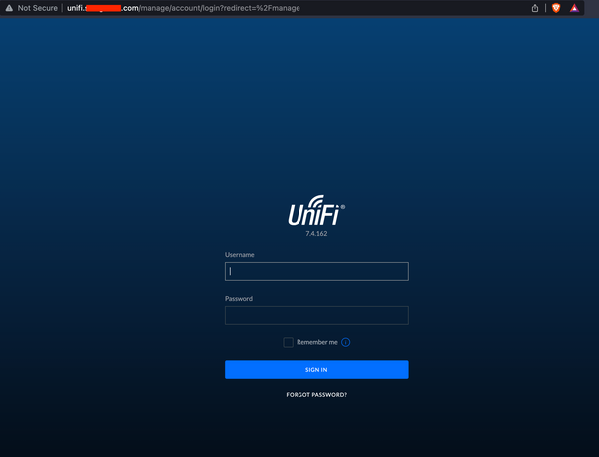Click the Not Secure text in address bar

(38, 8)
